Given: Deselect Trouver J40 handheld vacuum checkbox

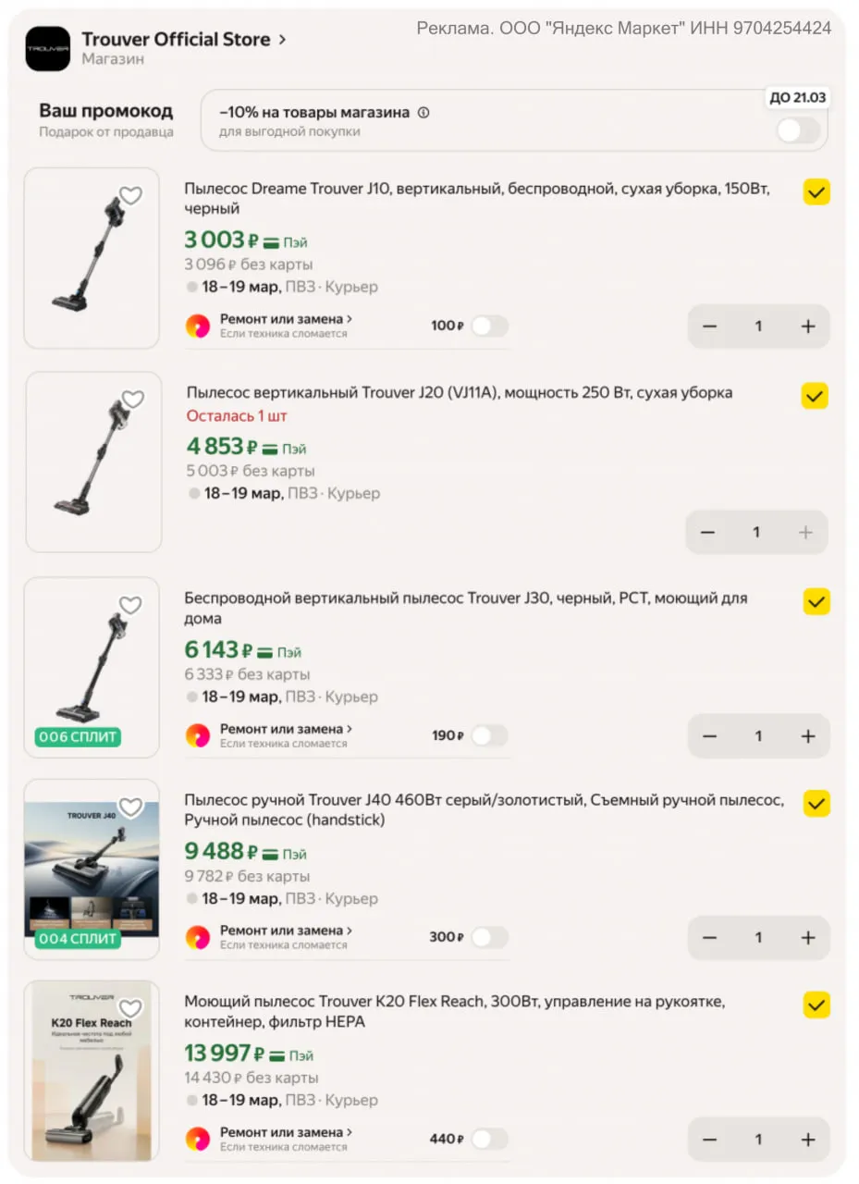Looking at the screenshot, I should click(x=816, y=803).
